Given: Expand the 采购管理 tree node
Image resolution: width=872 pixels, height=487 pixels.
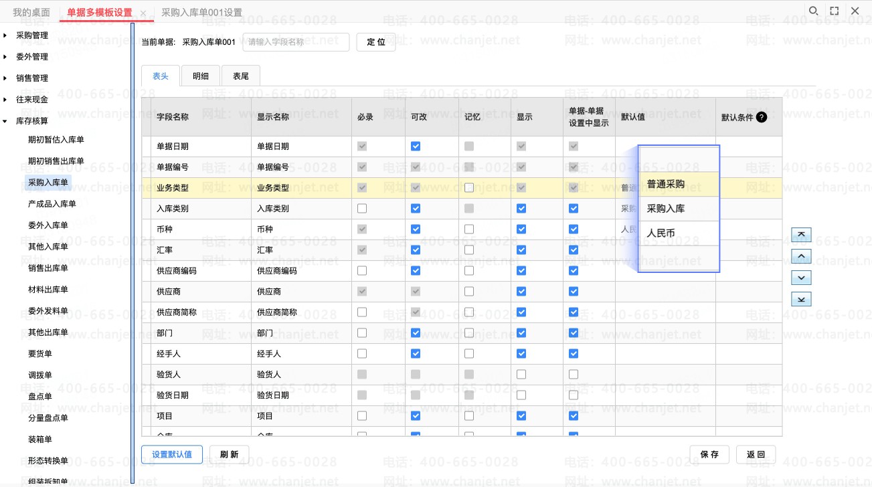Looking at the screenshot, I should click(x=5, y=35).
